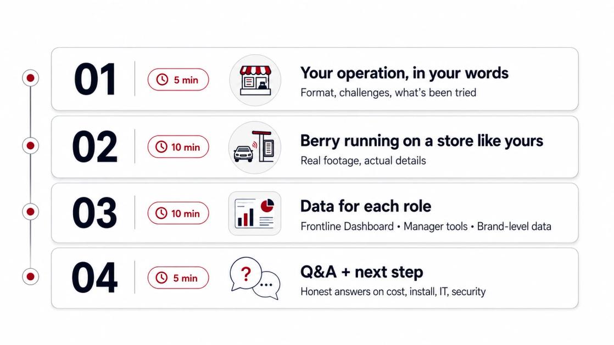Open 'Your operation, in your words' heading
Screen dimensions: 614x345
tap(405, 73)
